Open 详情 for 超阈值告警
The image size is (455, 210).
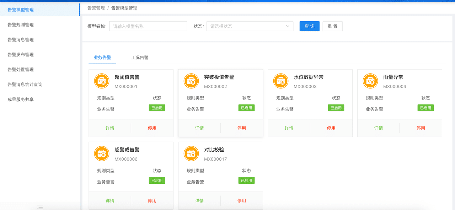coord(110,128)
